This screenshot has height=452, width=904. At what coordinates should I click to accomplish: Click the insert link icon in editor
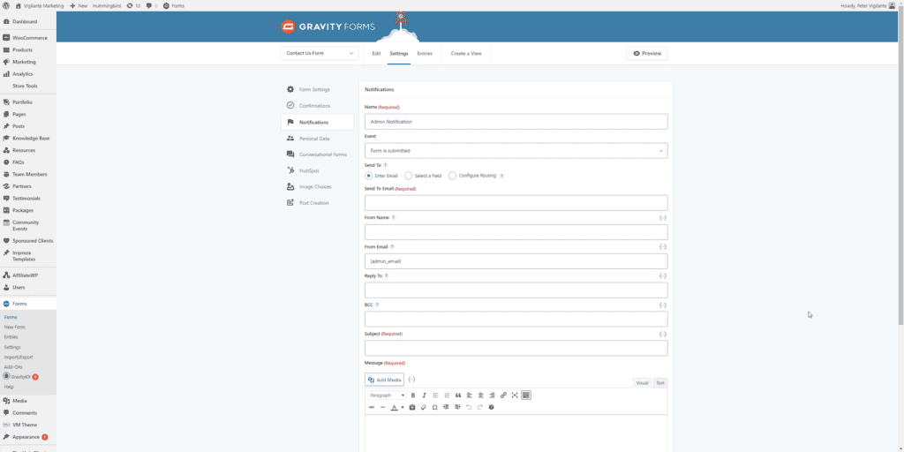[x=503, y=395]
